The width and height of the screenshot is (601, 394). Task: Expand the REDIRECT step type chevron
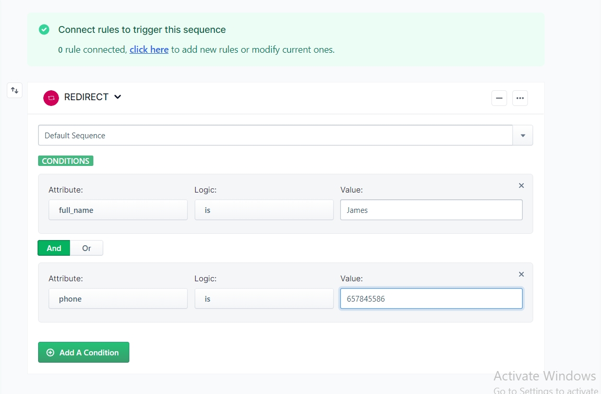click(118, 97)
